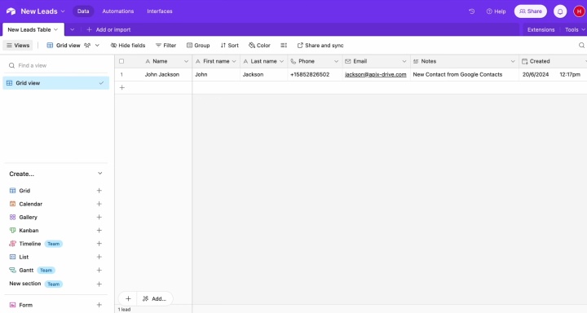This screenshot has height=313, width=587.
Task: Open Grid view options chevron
Action: pyautogui.click(x=97, y=46)
